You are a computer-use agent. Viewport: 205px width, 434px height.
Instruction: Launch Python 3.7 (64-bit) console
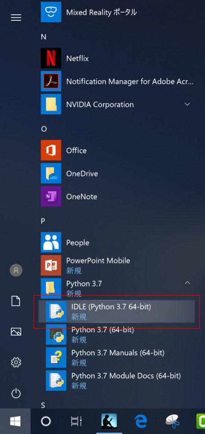coord(116,334)
